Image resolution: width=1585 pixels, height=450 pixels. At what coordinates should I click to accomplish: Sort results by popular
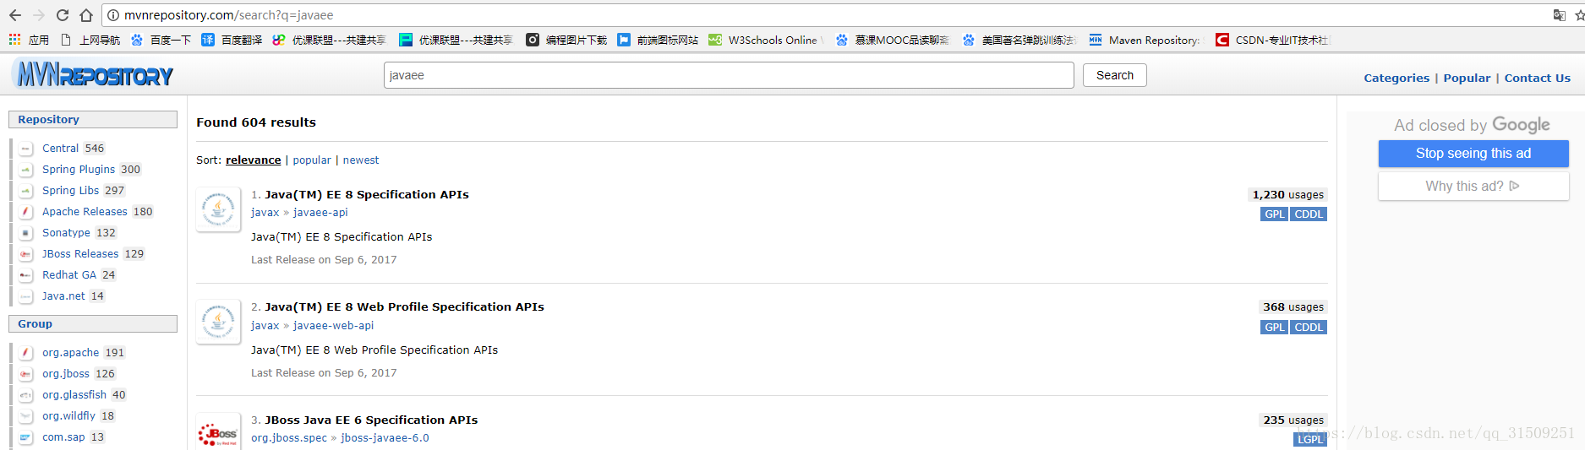click(x=312, y=160)
